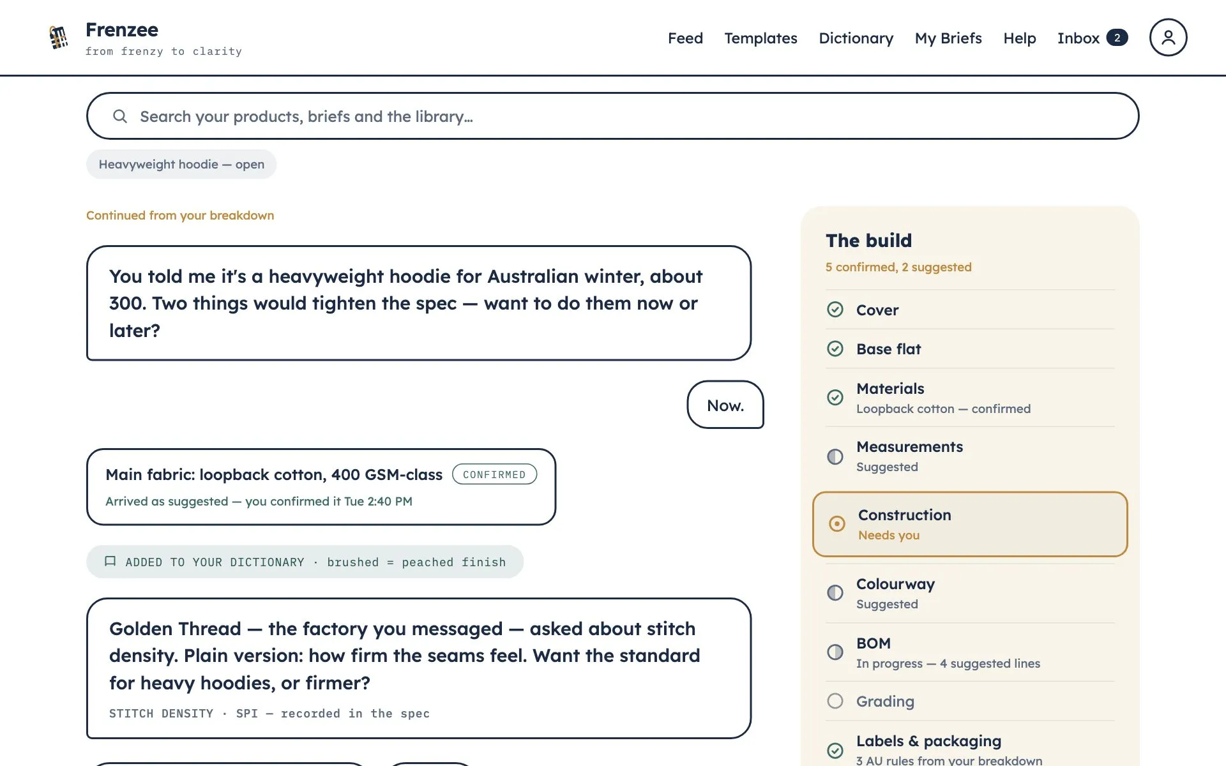Click the Frenzee brand name
Screen dimensions: 1226x766
point(122,29)
